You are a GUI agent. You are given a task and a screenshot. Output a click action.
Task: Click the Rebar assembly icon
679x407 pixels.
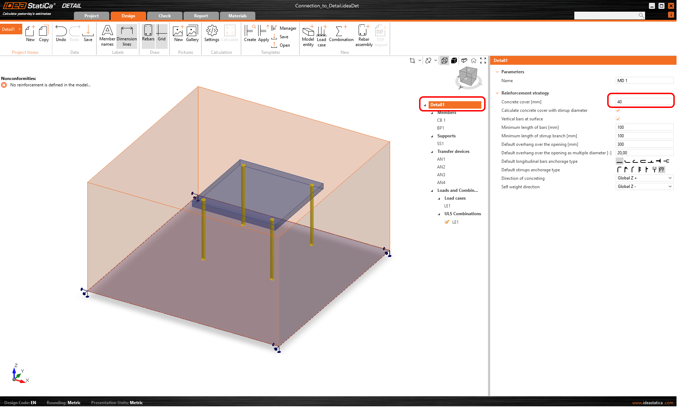point(364,35)
